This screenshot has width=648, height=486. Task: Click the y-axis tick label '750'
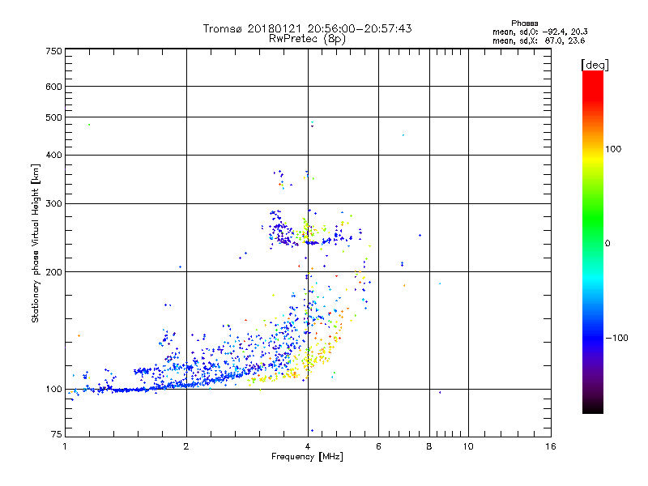pyautogui.click(x=53, y=51)
